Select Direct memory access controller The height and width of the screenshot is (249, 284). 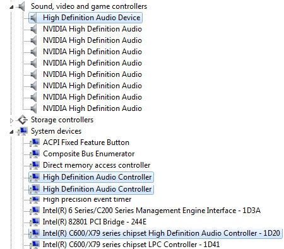coord(97,165)
